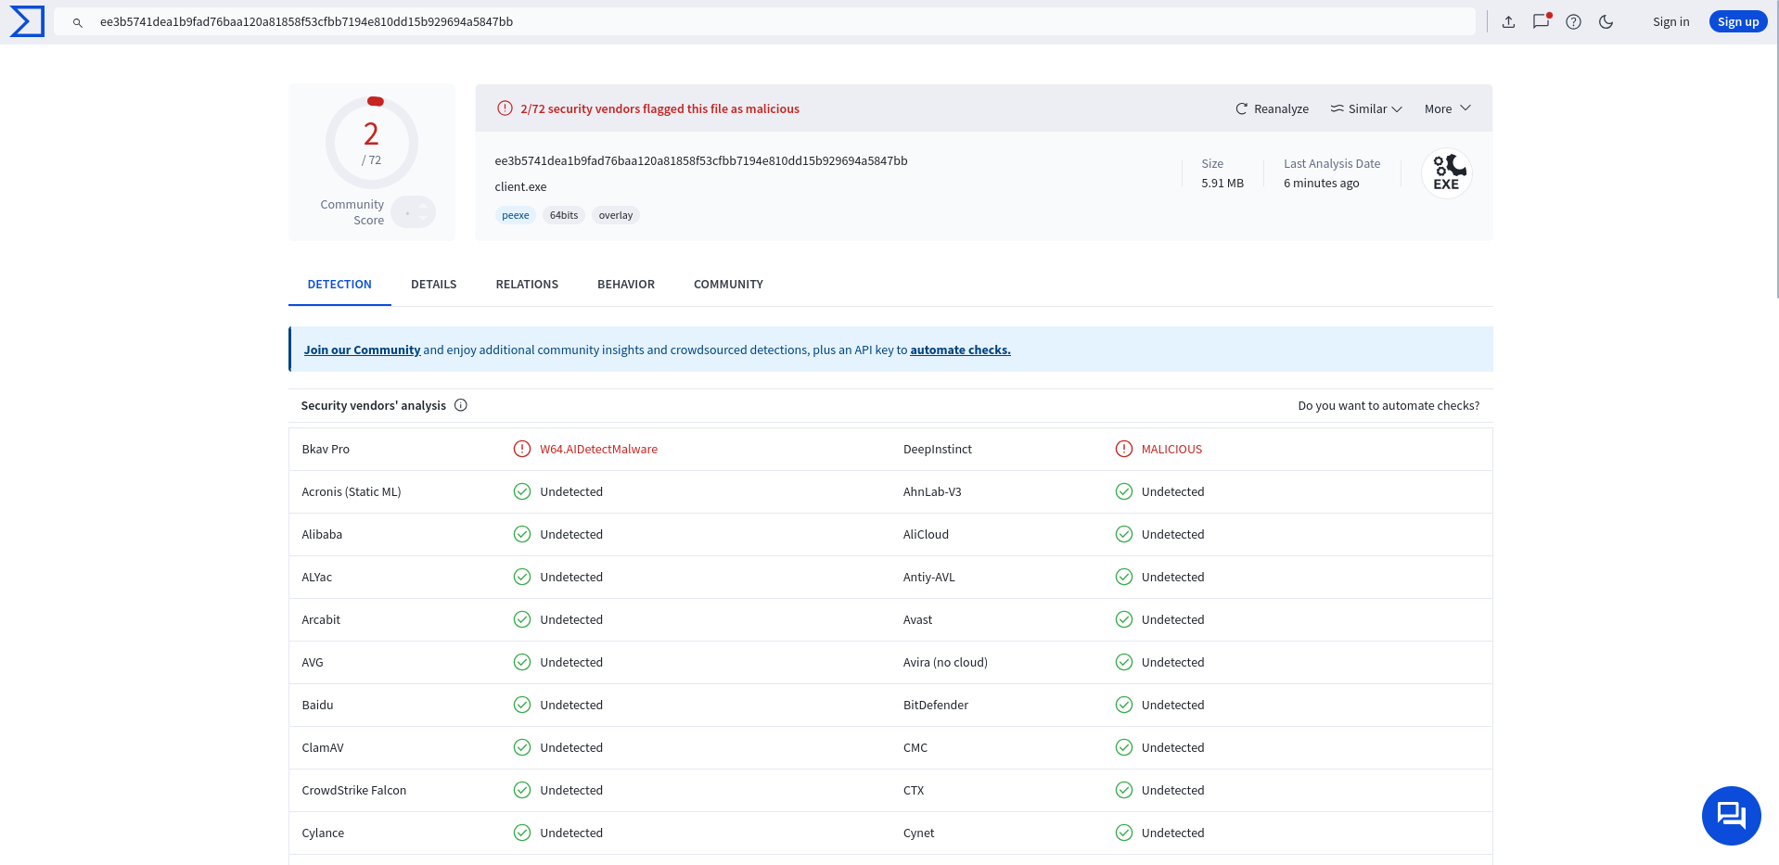Image resolution: width=1779 pixels, height=865 pixels.
Task: Click the check icon for Alibaba row
Action: point(522,534)
